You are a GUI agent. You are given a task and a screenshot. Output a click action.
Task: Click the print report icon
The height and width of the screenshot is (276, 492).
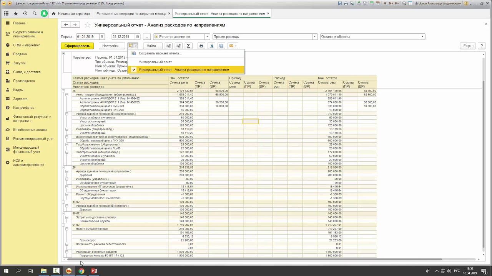(201, 46)
